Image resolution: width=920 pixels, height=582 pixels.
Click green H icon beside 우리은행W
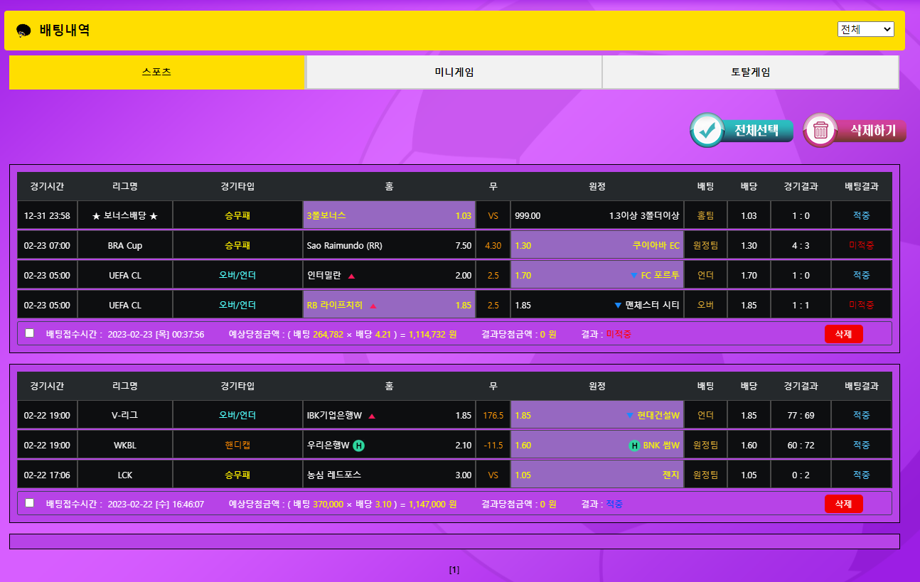tap(359, 446)
